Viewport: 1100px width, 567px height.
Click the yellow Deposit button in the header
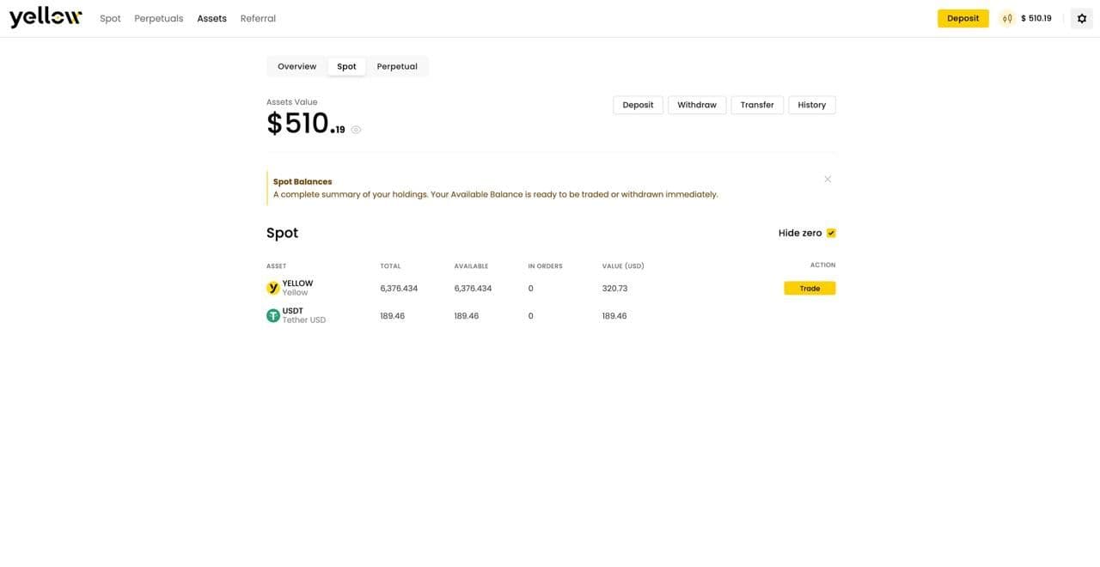pyautogui.click(x=962, y=18)
